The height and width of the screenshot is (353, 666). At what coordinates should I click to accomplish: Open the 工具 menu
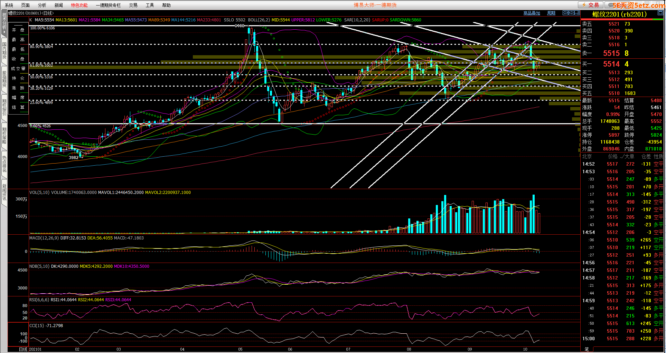point(150,5)
